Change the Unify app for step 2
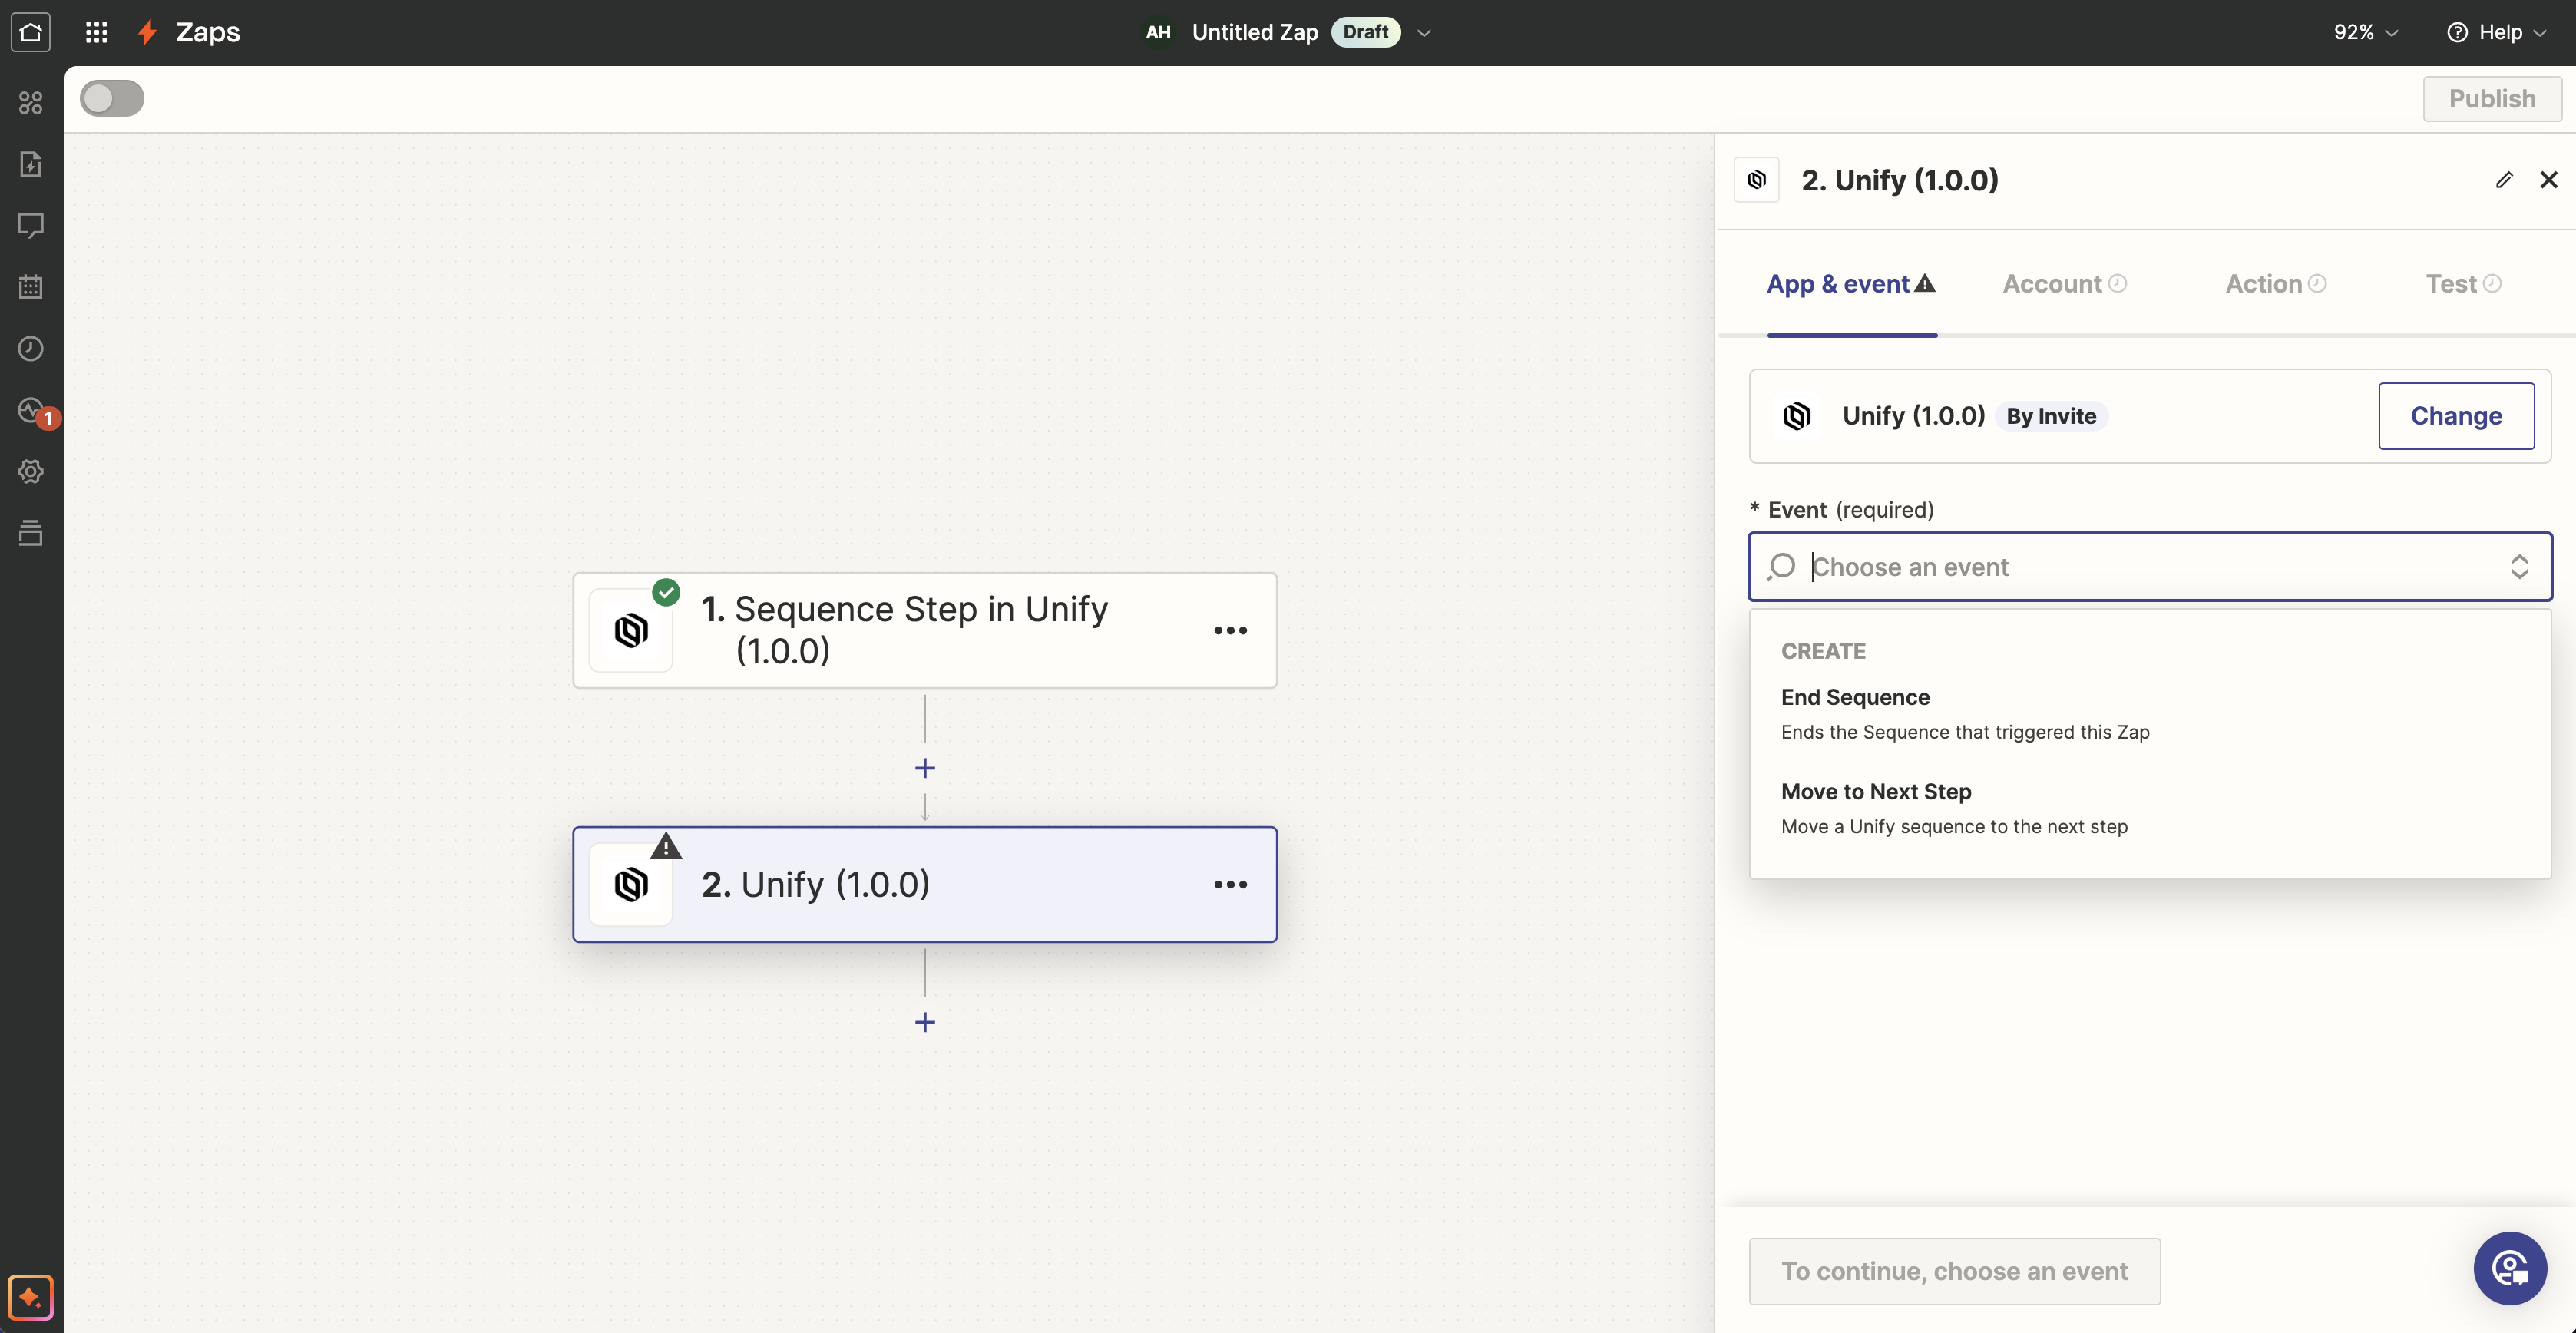Viewport: 2576px width, 1333px height. [x=2457, y=416]
